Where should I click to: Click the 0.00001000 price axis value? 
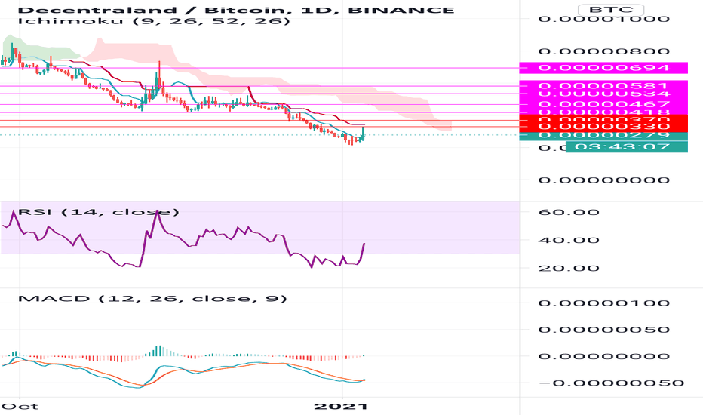point(604,19)
